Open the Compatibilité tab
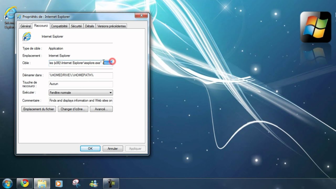The image size is (336, 189). tap(59, 26)
